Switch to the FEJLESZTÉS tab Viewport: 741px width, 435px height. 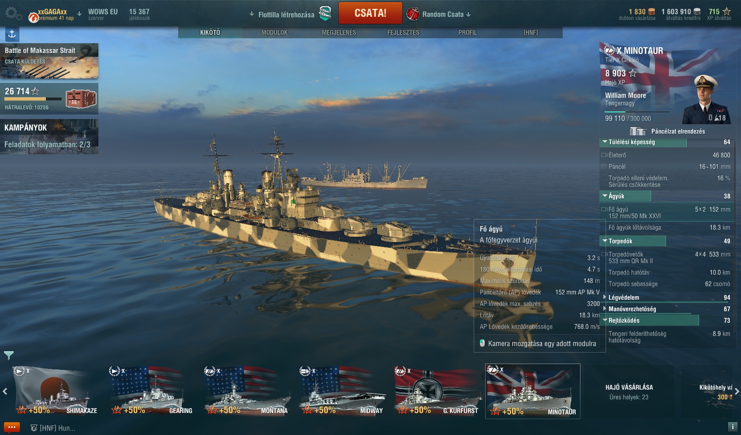[x=403, y=33]
